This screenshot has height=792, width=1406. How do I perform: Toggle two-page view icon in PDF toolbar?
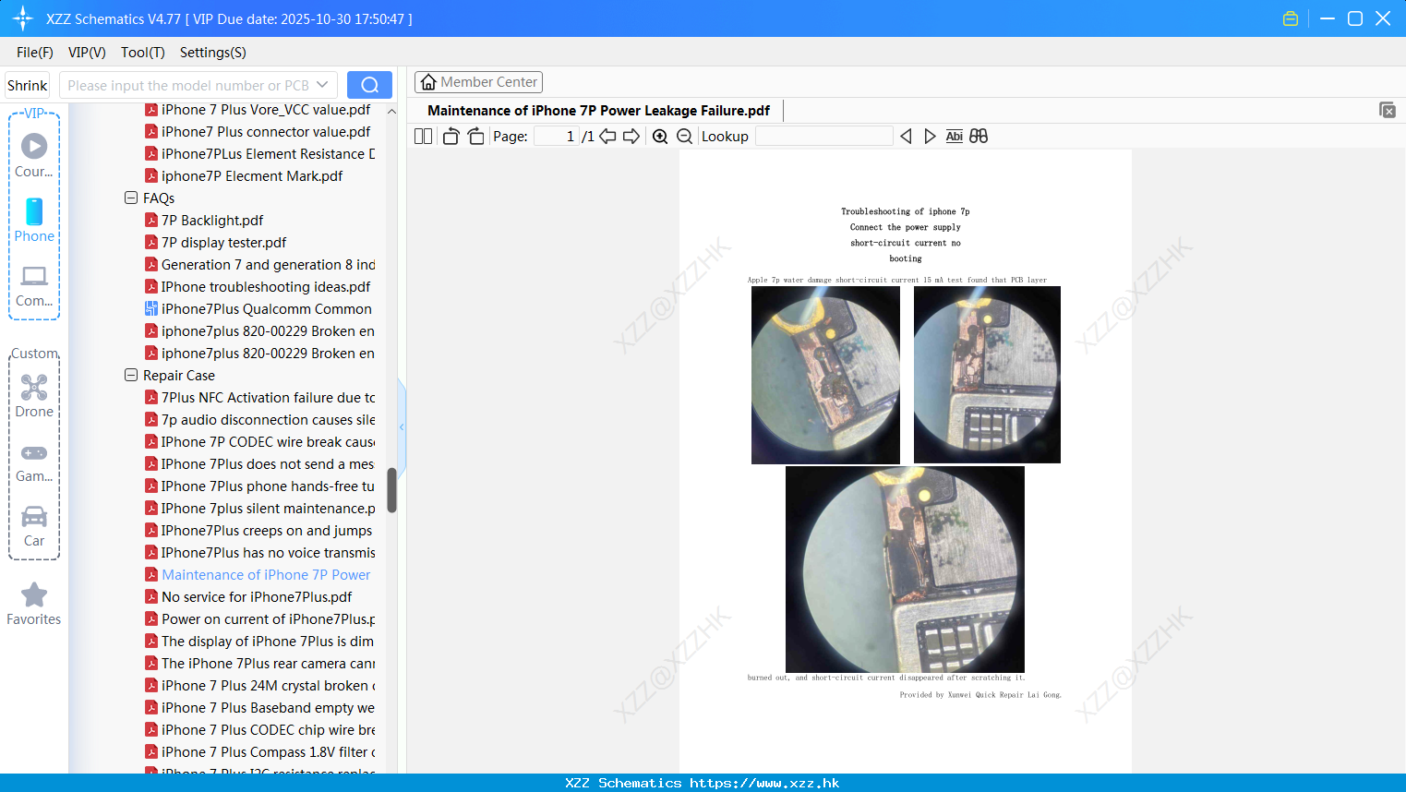pos(423,136)
